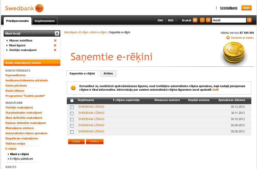Open Maksājumu vēsture in sidebar
This screenshot has height=169, width=257.
[x=20, y=128]
